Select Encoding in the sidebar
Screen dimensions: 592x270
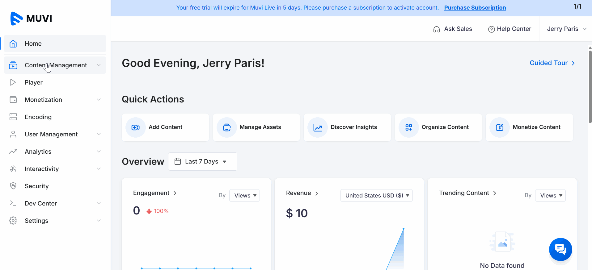[x=38, y=117]
